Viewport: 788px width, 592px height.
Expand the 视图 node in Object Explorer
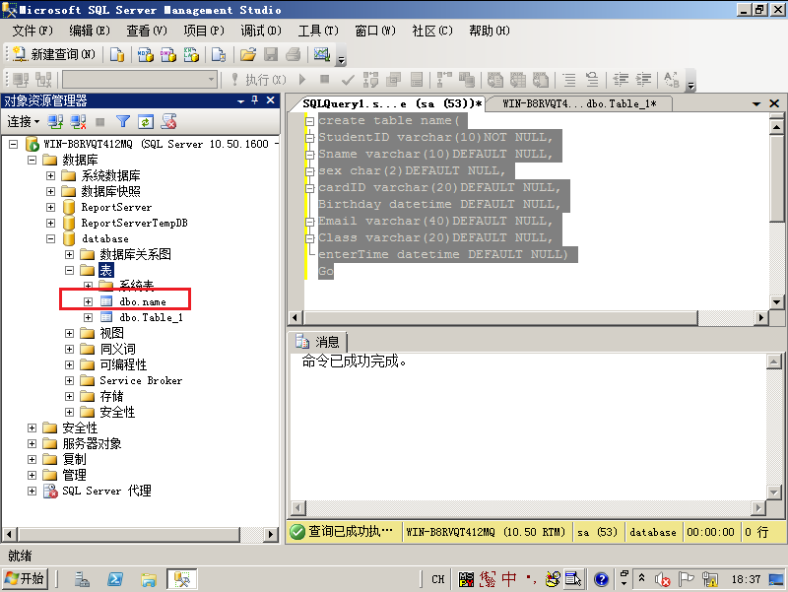[x=69, y=333]
